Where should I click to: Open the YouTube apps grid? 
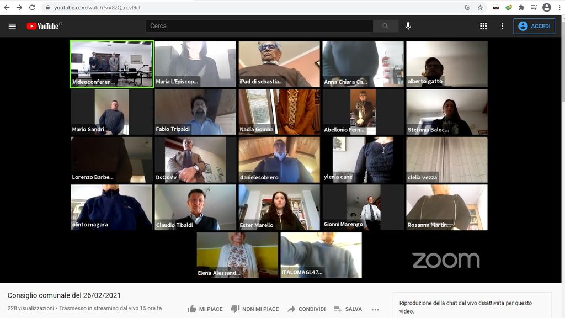tap(483, 26)
